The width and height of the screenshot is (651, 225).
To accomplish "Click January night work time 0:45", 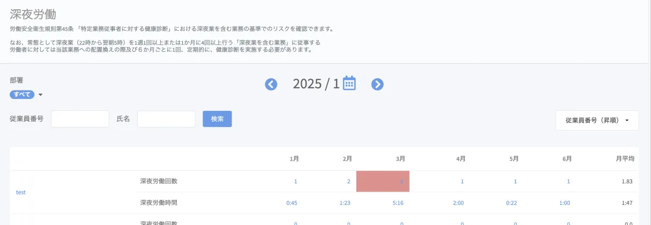I will point(292,203).
